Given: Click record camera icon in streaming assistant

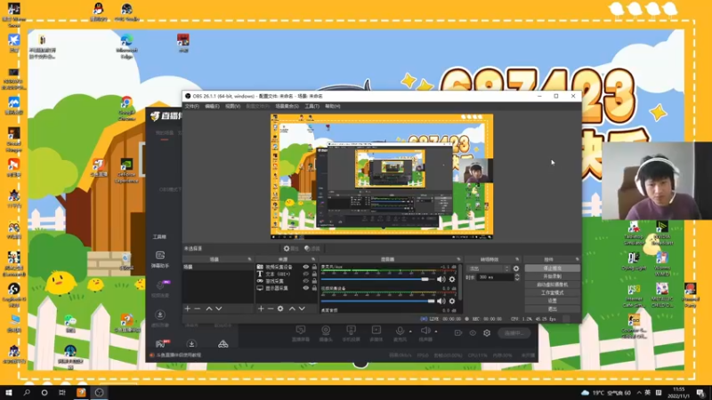Looking at the screenshot, I should click(x=458, y=332).
